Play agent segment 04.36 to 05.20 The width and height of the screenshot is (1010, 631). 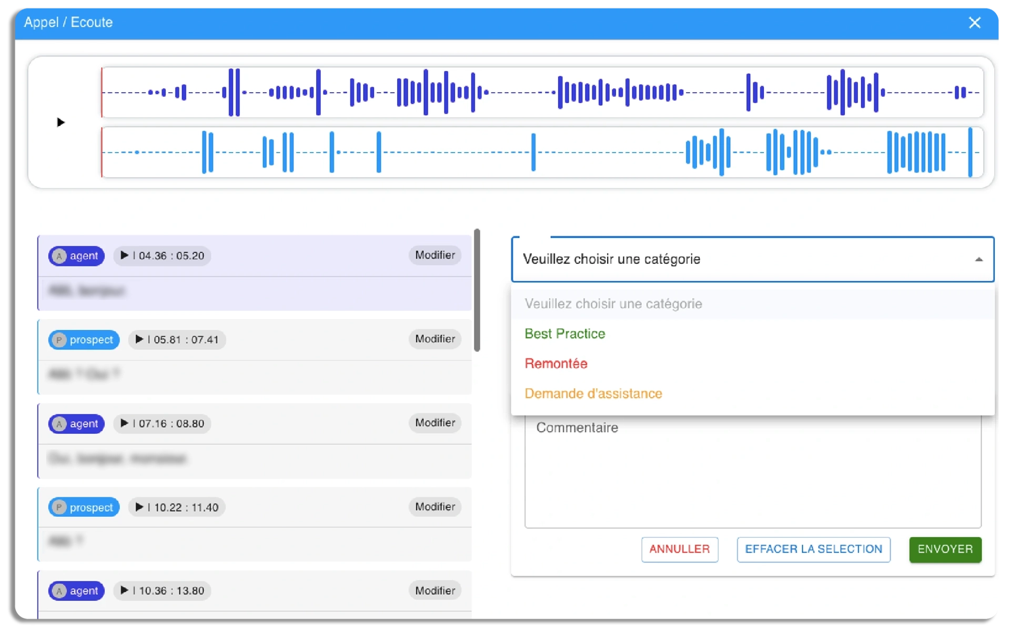click(125, 256)
